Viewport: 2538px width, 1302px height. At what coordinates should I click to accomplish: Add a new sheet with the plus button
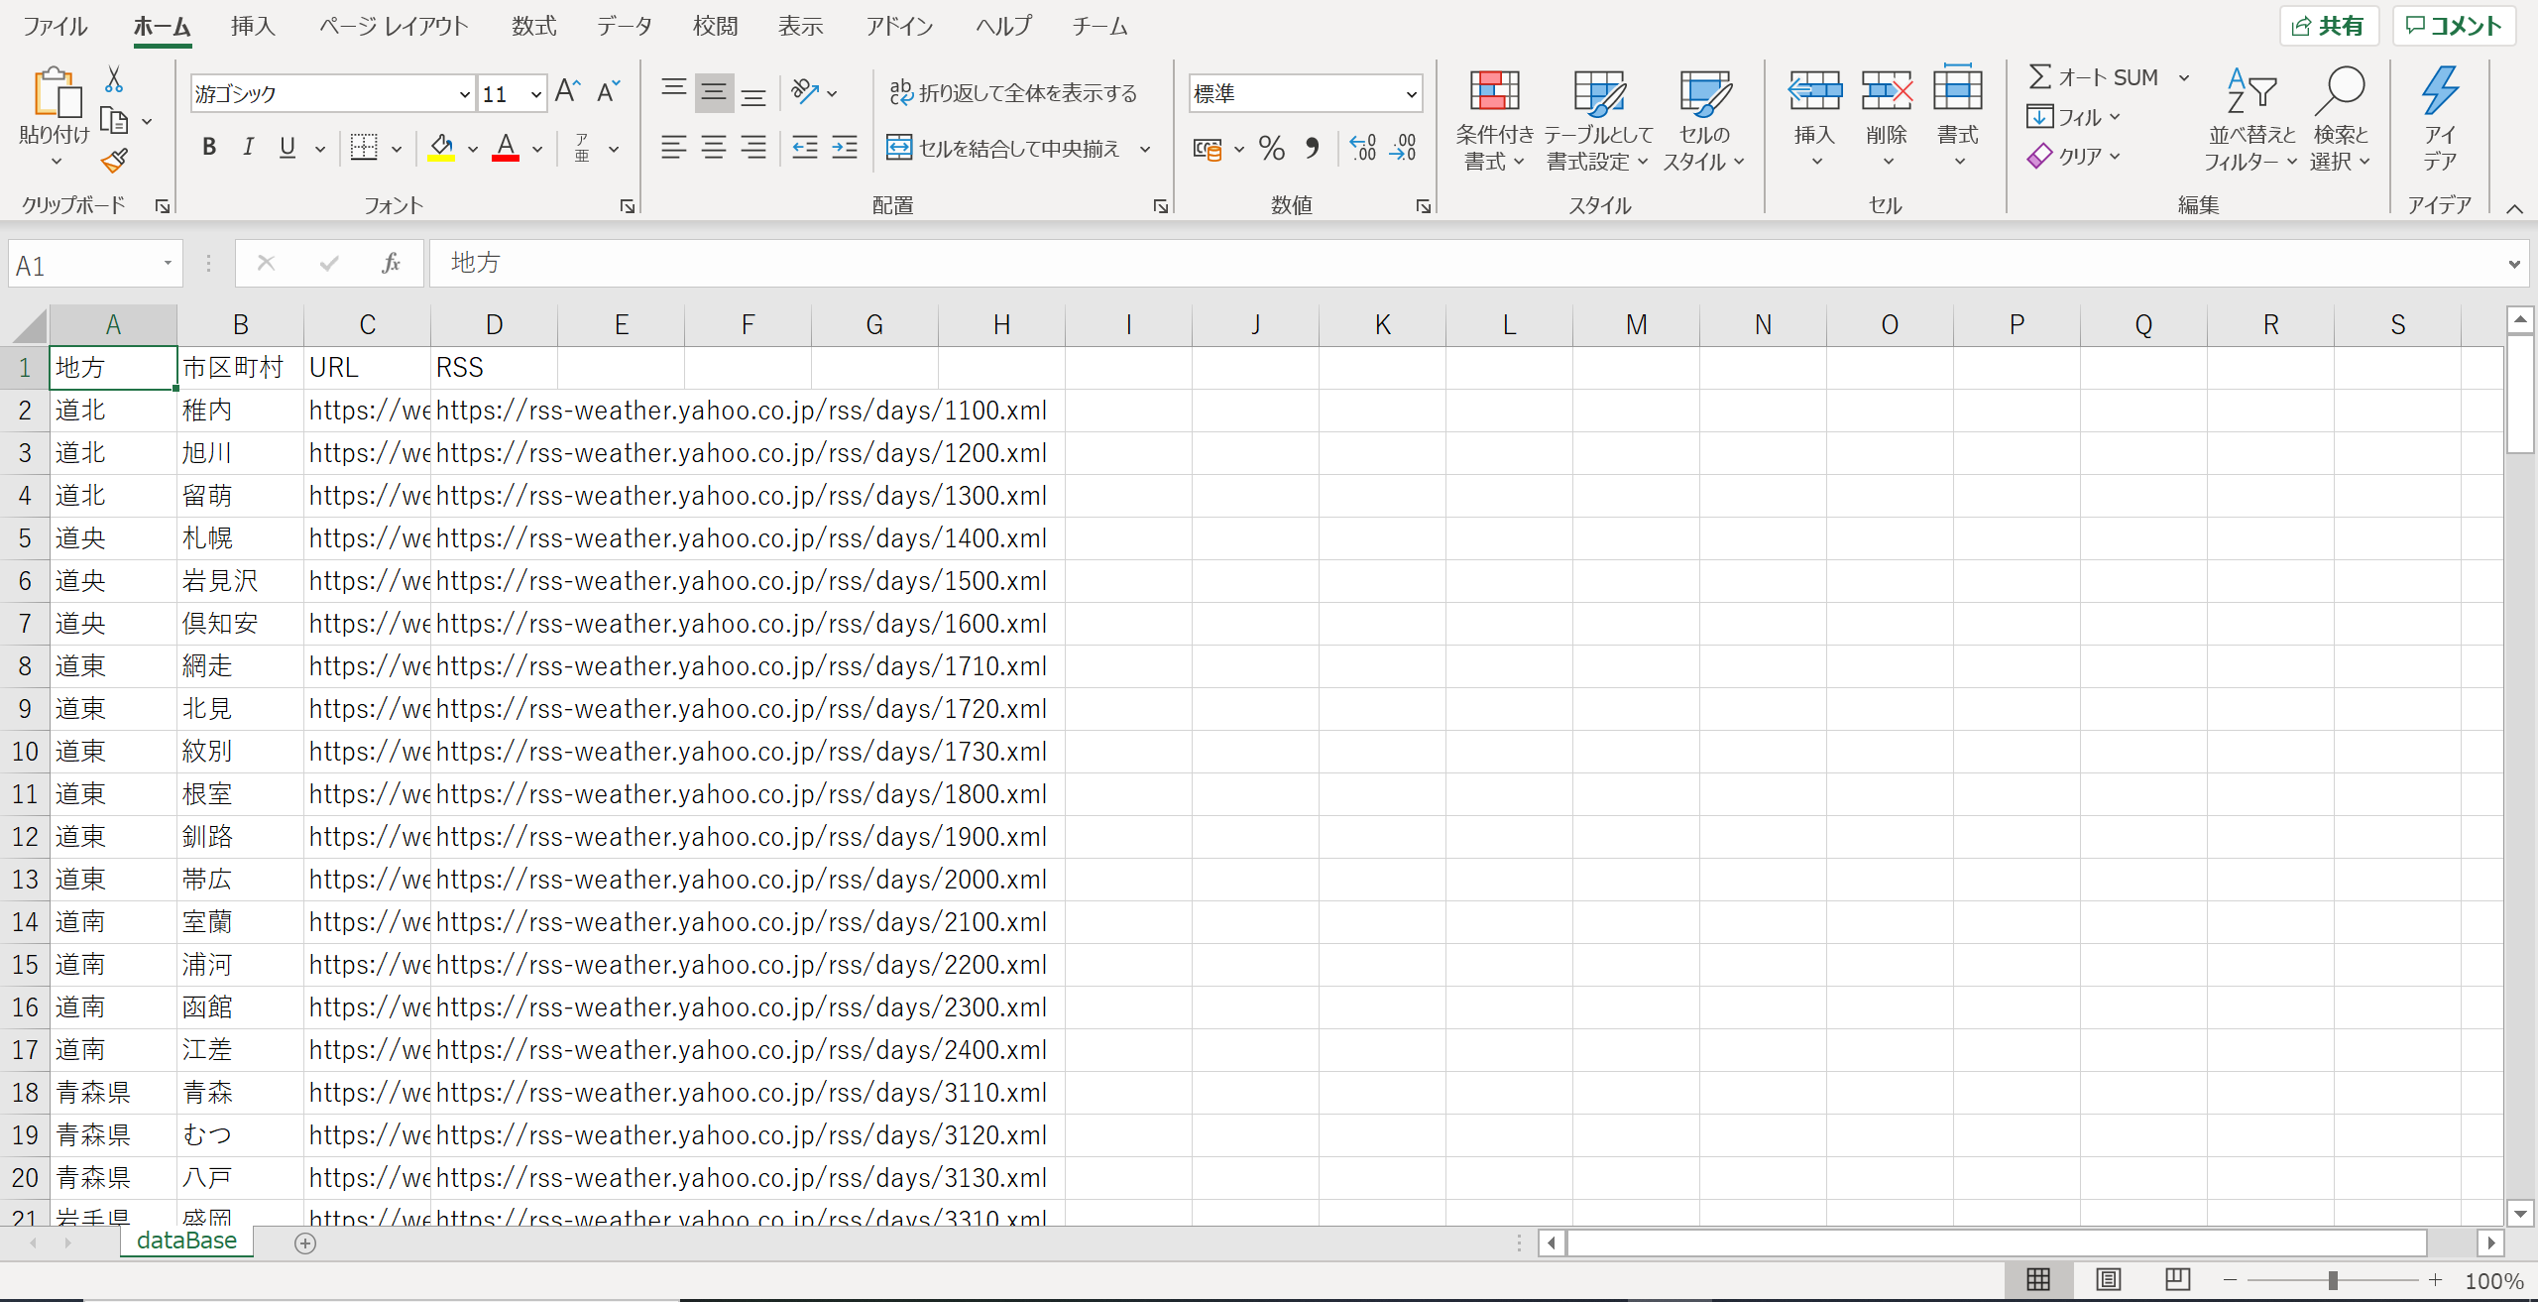click(305, 1243)
